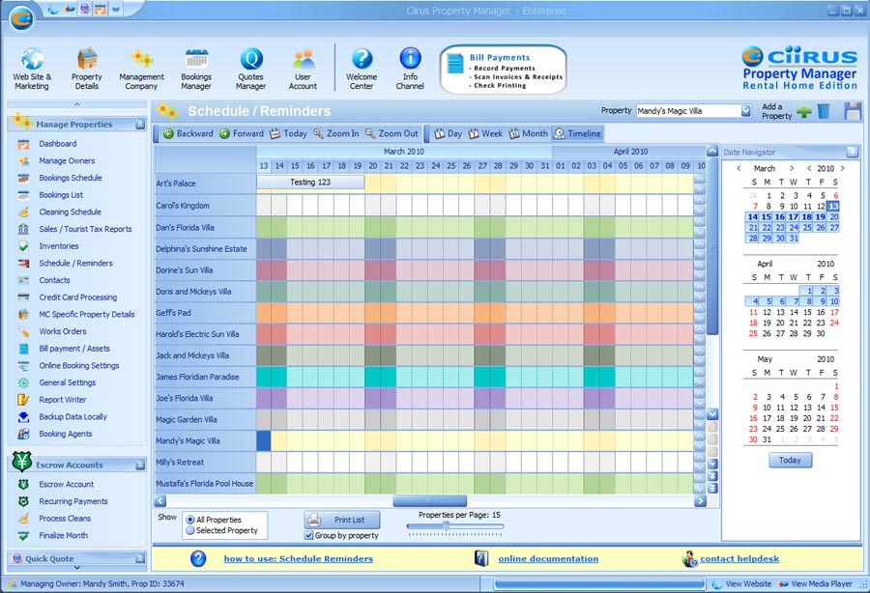Click Print List button
Viewport: 870px width, 593px height.
(x=342, y=520)
